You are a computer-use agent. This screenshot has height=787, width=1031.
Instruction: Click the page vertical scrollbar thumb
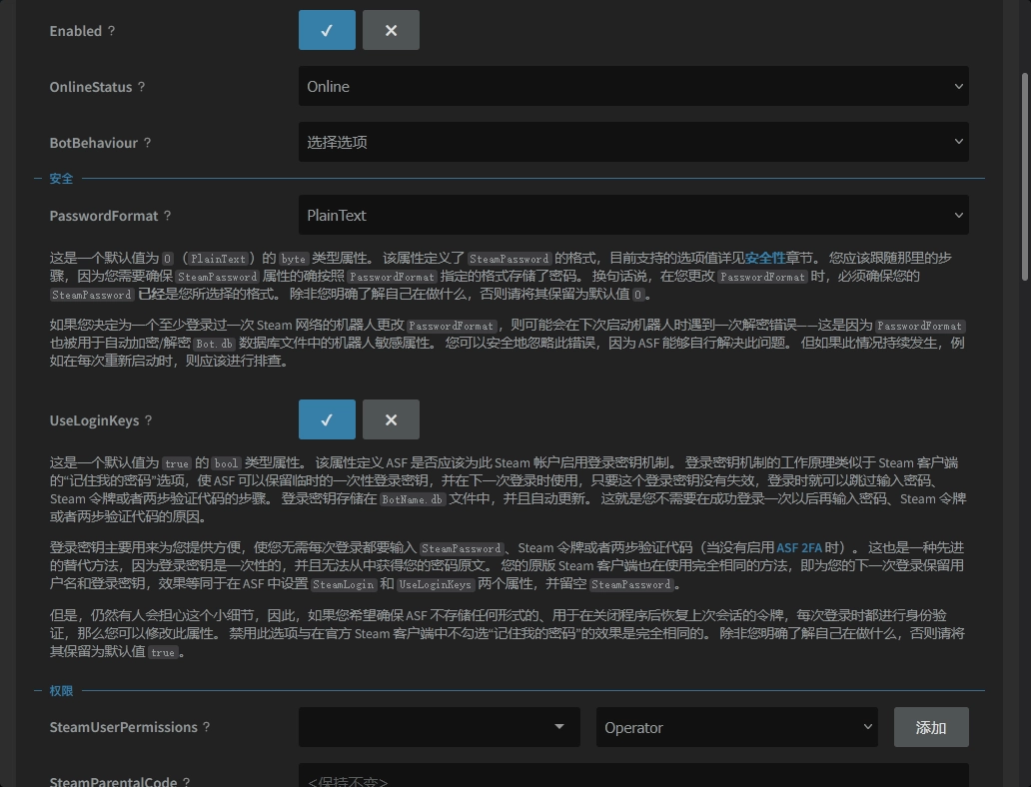point(1024,176)
